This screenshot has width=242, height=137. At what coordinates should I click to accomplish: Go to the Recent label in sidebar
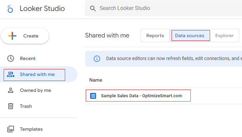28,58
